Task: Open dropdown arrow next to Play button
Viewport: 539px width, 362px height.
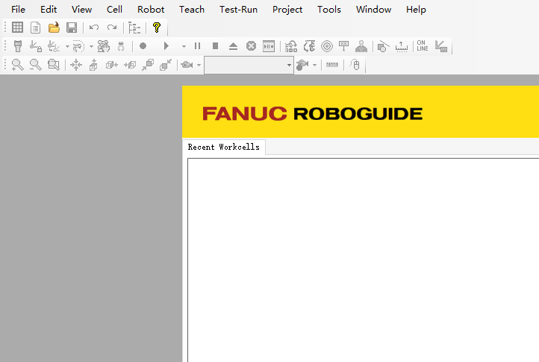Action: click(x=184, y=46)
